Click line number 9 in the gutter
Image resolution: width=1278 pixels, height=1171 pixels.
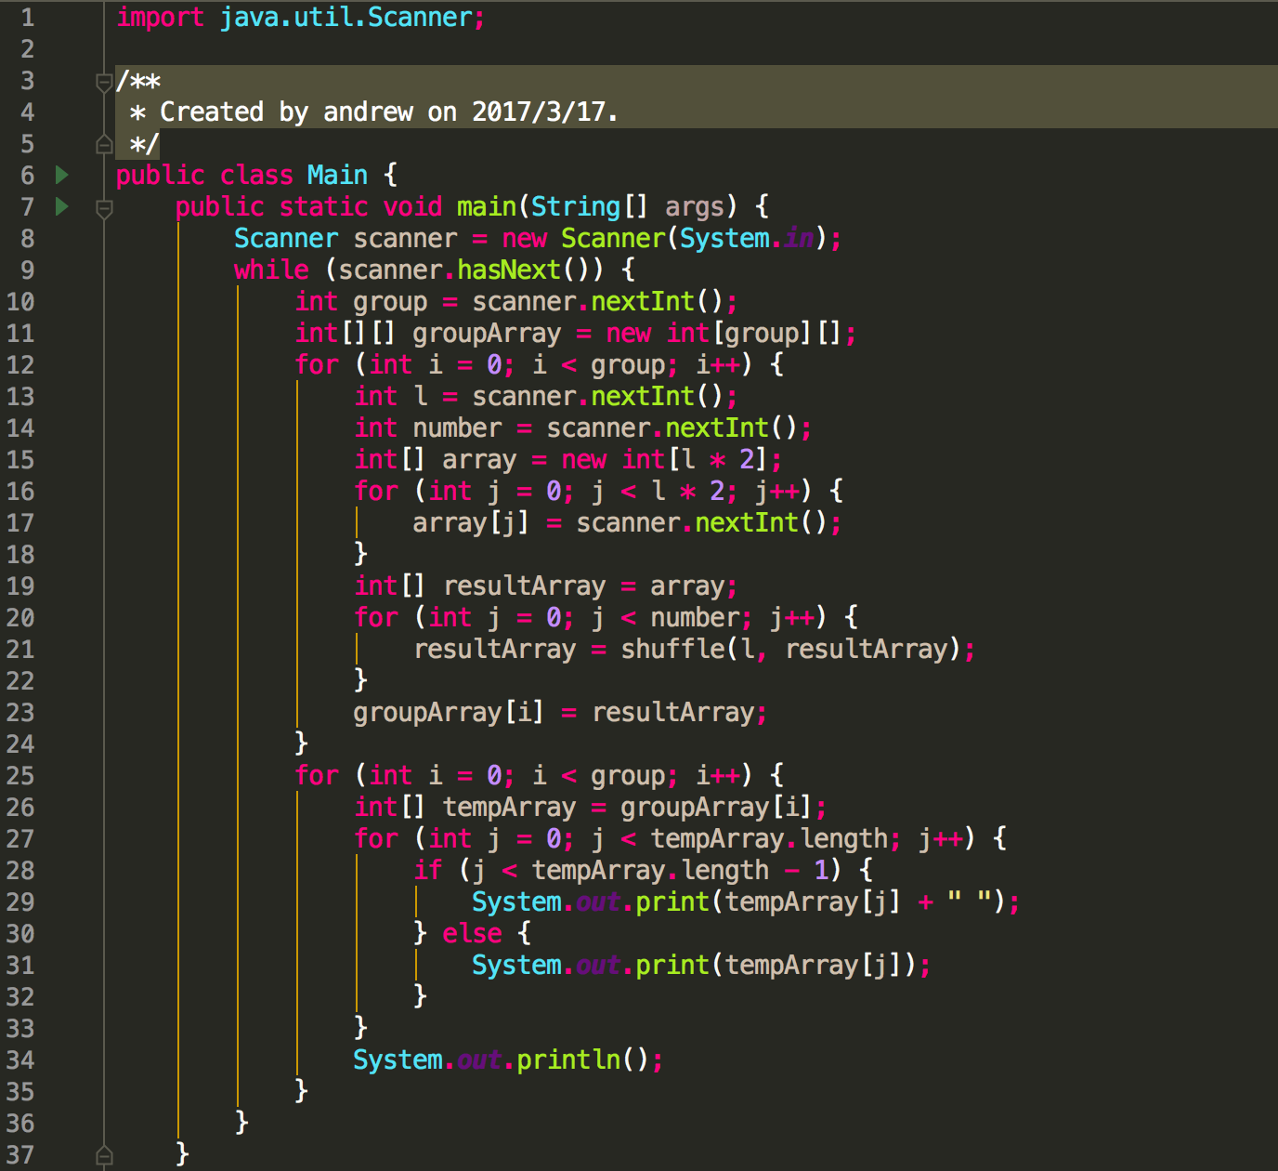pos(28,270)
